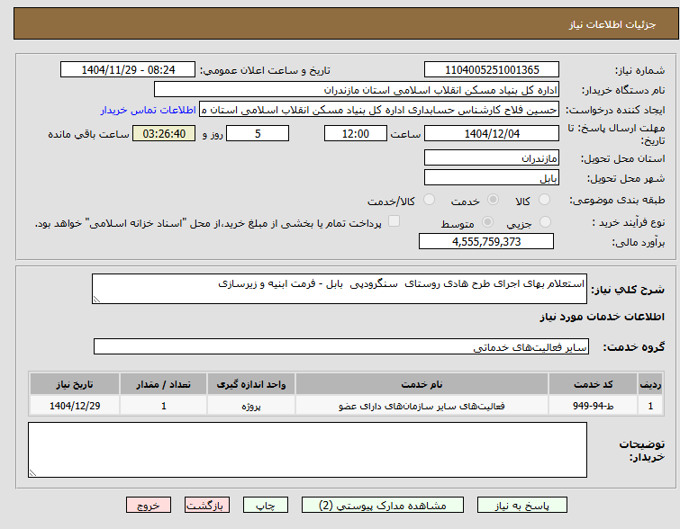
Task: Choose the متوسط purchase type radio
Action: [488, 222]
